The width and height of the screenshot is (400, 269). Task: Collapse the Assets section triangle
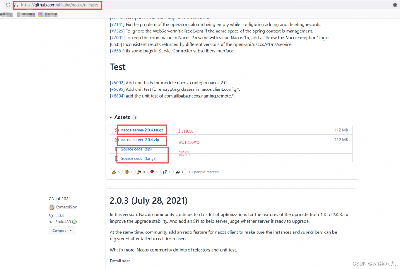click(x=111, y=118)
